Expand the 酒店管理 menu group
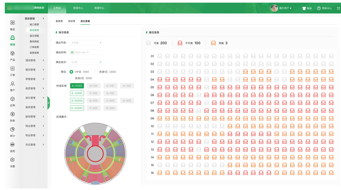Screen dimensions: 341x190 point(34,60)
